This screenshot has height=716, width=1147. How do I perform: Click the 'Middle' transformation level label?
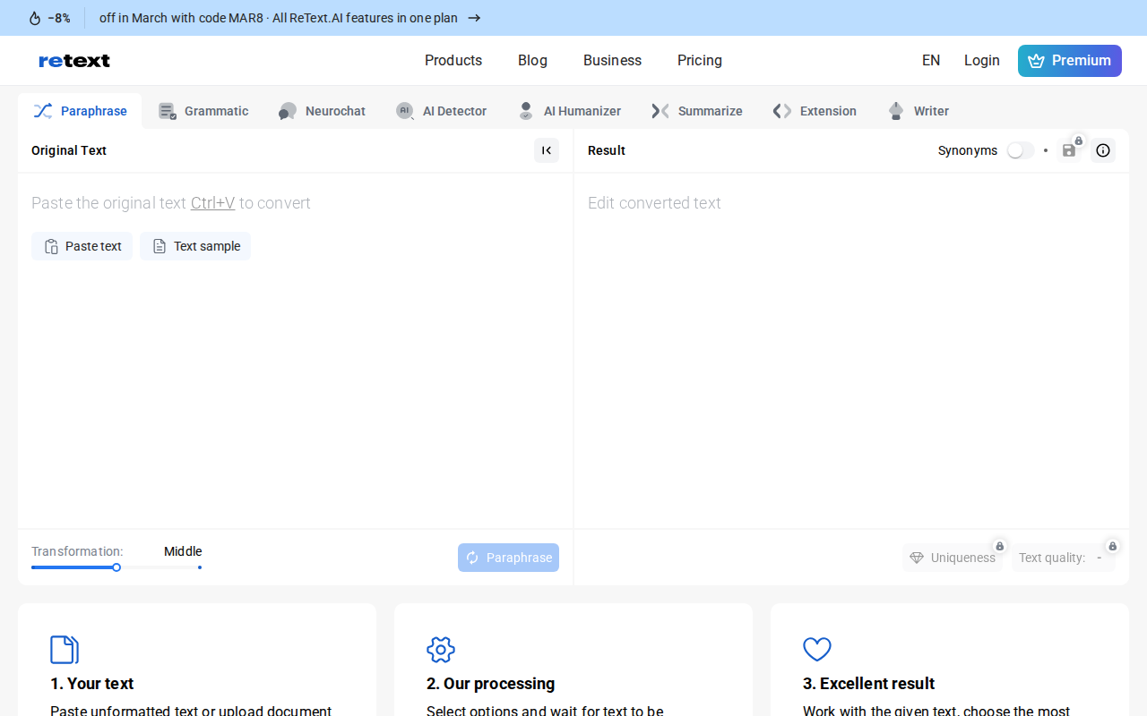[183, 551]
